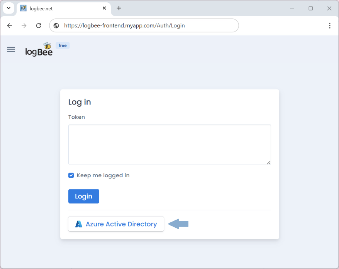The image size is (339, 269).
Task: Click inside the Token input field
Action: click(x=169, y=145)
